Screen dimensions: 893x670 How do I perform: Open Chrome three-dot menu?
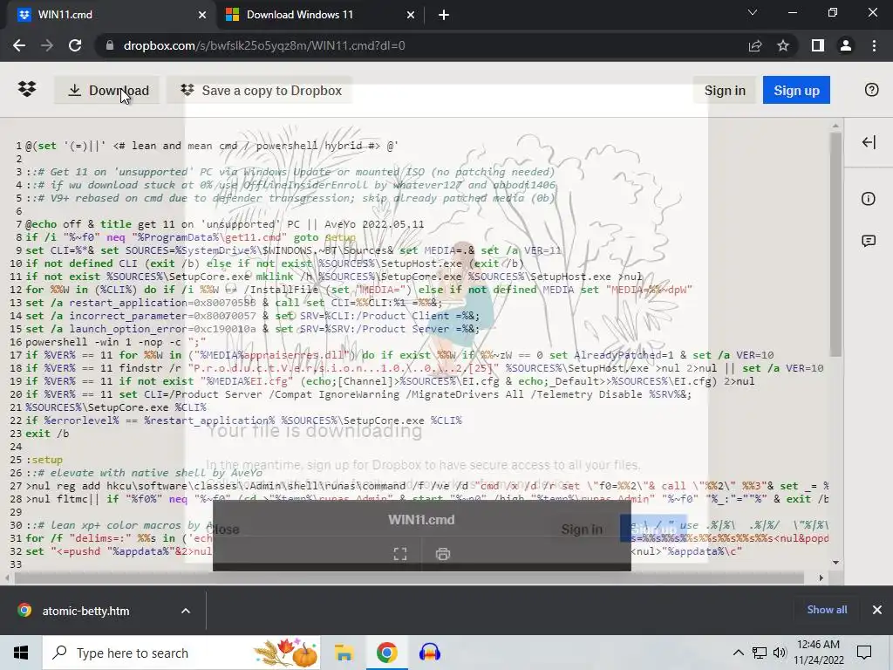coord(874,45)
